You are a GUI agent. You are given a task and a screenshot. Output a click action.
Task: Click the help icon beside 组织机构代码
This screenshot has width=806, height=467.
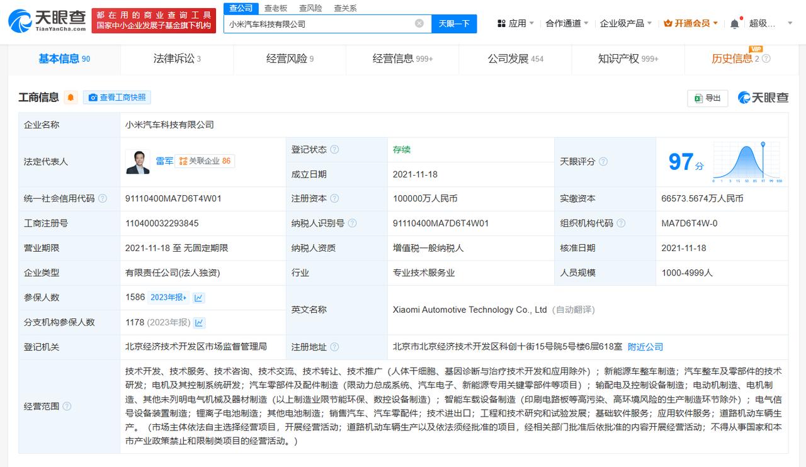[x=621, y=223]
